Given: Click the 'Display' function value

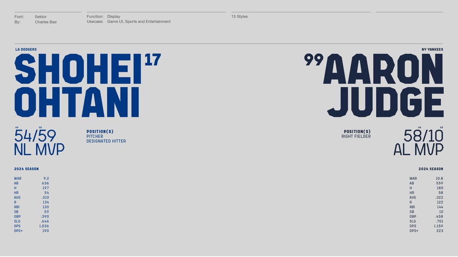Looking at the screenshot, I should tap(113, 16).
